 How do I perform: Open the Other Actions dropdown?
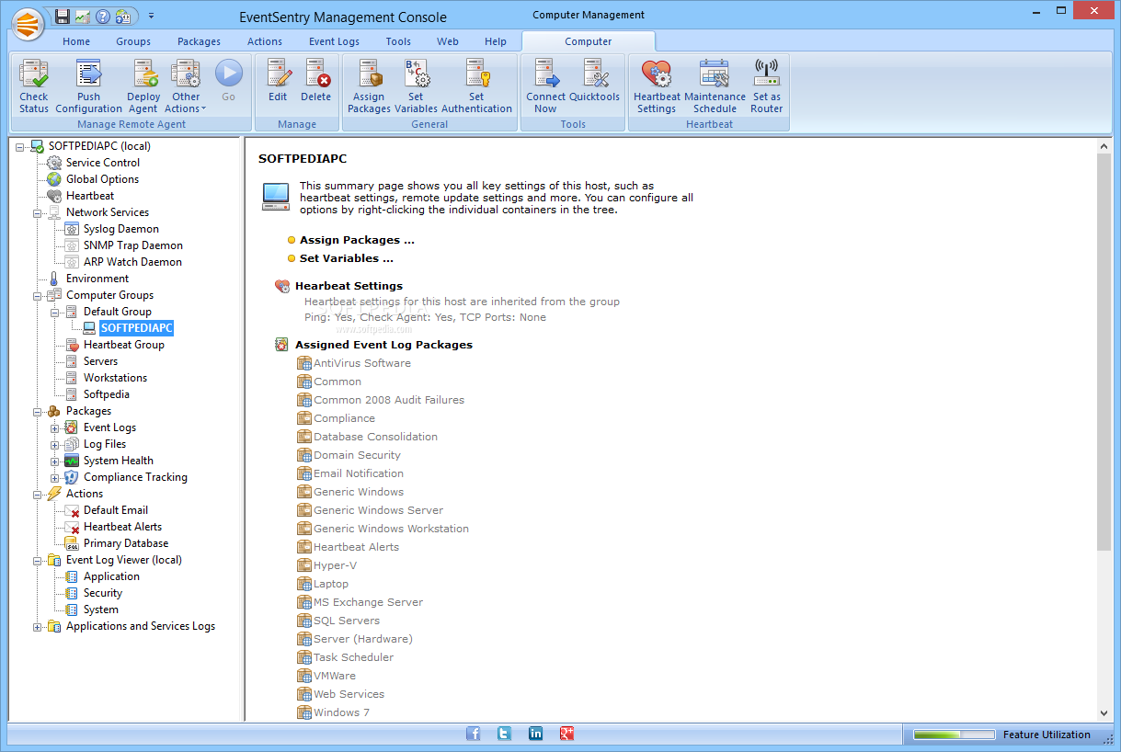186,86
